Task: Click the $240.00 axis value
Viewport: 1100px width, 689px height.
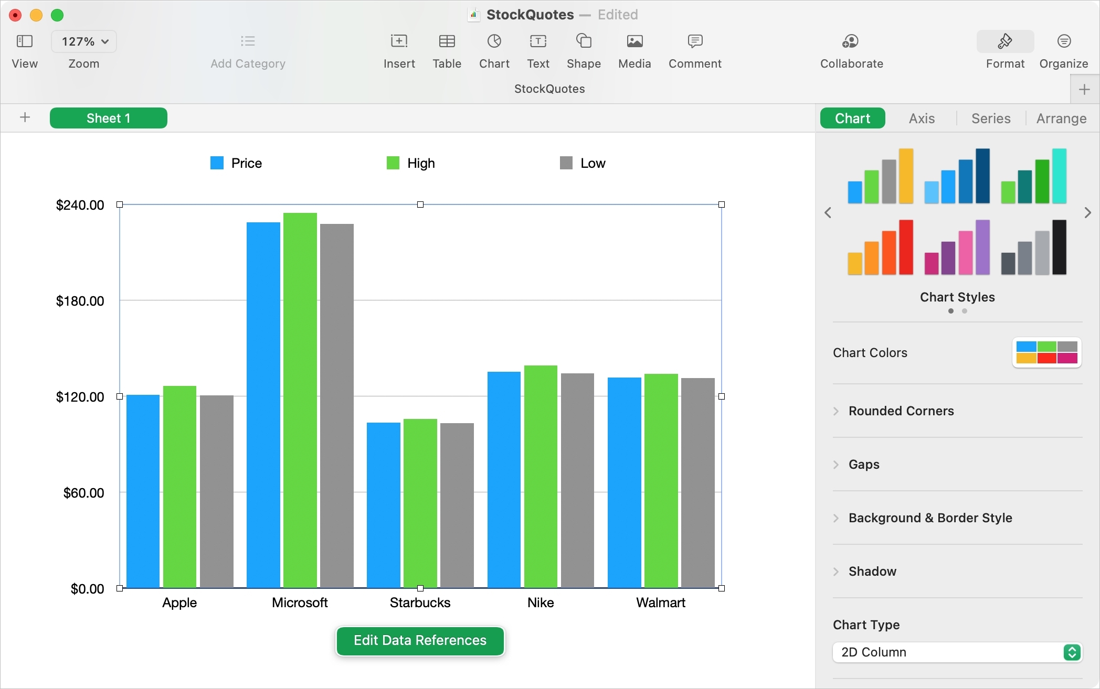Action: [x=80, y=205]
